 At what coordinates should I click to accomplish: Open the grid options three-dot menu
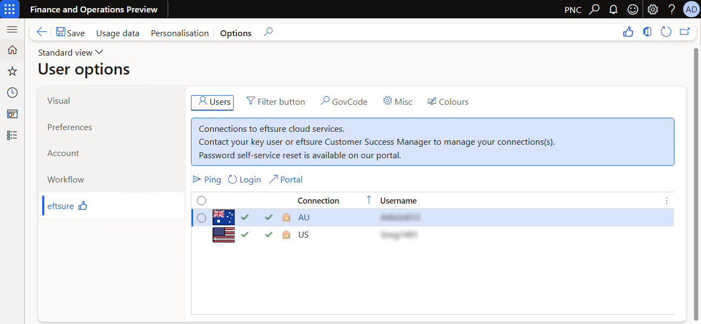pos(666,200)
